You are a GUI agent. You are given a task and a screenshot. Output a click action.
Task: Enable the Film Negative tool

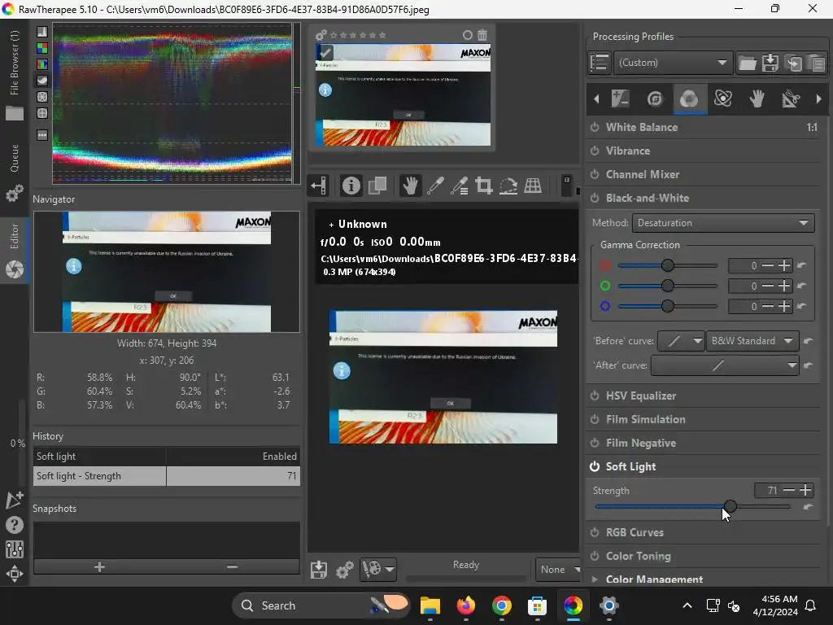pos(595,443)
